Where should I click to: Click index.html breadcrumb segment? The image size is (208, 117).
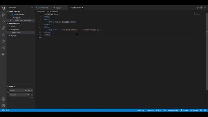54,12
